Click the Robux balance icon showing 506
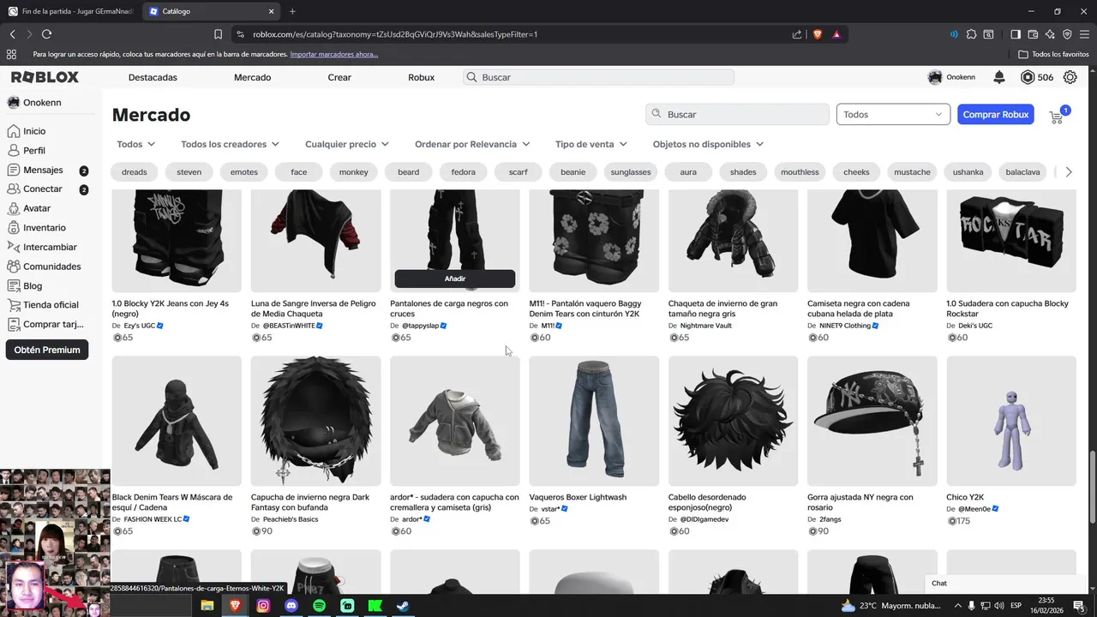Viewport: 1097px width, 617px height. pos(1028,77)
